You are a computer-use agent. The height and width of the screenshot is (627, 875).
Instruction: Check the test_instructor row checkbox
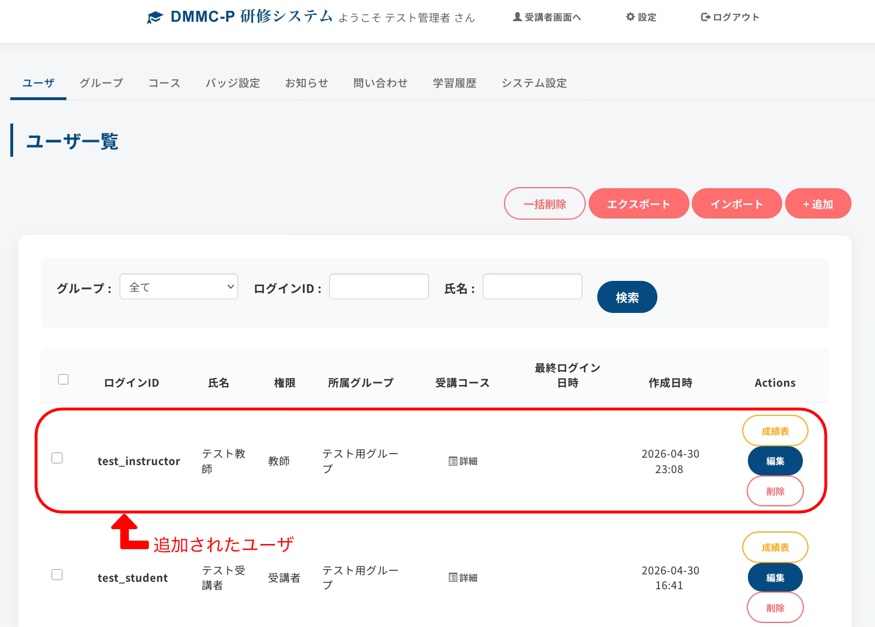pyautogui.click(x=57, y=458)
